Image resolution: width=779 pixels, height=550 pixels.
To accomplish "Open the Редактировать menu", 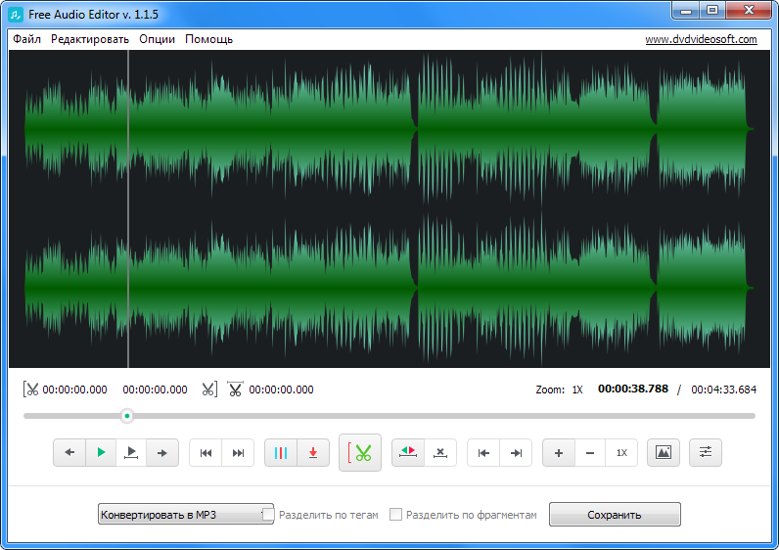I will (x=90, y=39).
